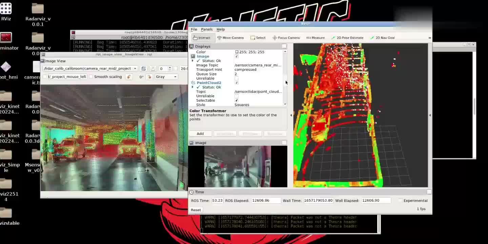The image size is (488, 244).
Task: Expand Status: Ok under PointCloud2 display
Action: [192, 87]
